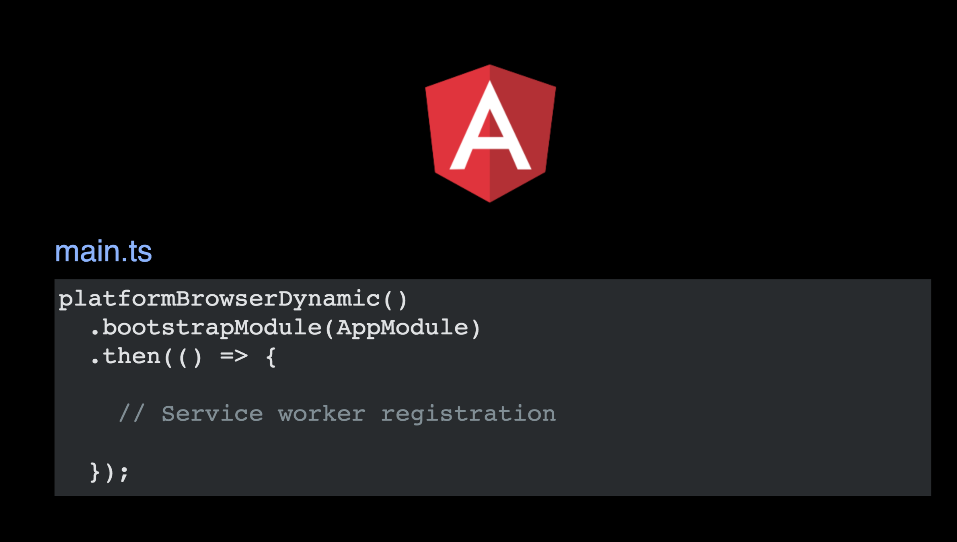This screenshot has width=957, height=542.
Task: Click empty parentheses inside then call
Action: pyautogui.click(x=190, y=357)
